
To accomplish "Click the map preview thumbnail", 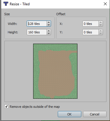I will [55, 71].
